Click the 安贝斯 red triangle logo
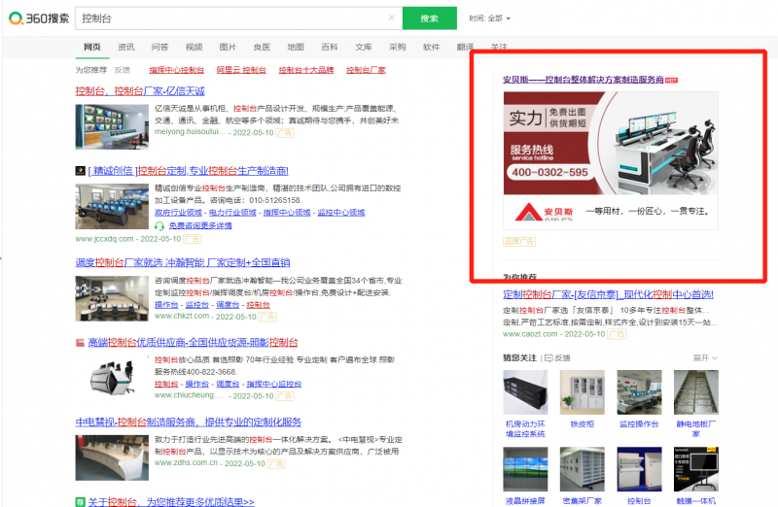 (x=528, y=212)
